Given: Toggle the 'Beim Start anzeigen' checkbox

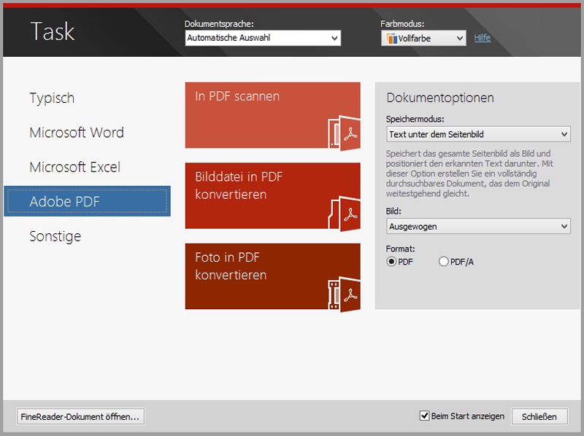Looking at the screenshot, I should (x=425, y=416).
